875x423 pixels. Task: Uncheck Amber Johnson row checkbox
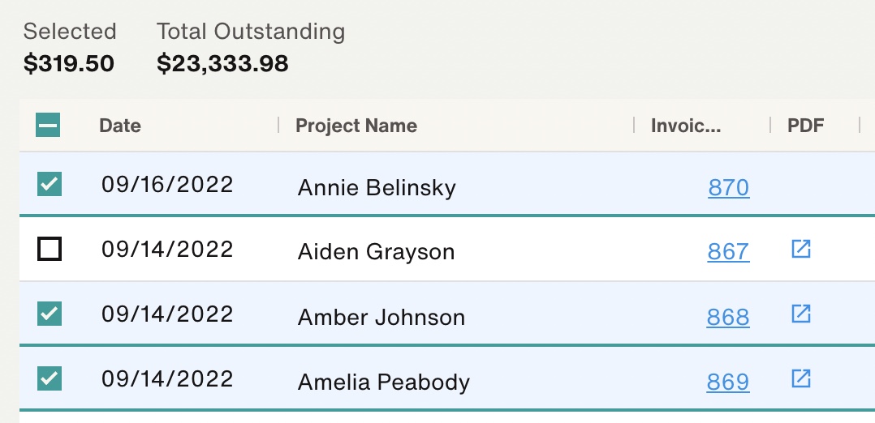click(x=50, y=314)
